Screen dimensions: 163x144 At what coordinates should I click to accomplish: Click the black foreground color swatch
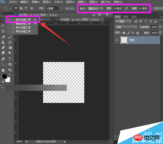coord(5,76)
